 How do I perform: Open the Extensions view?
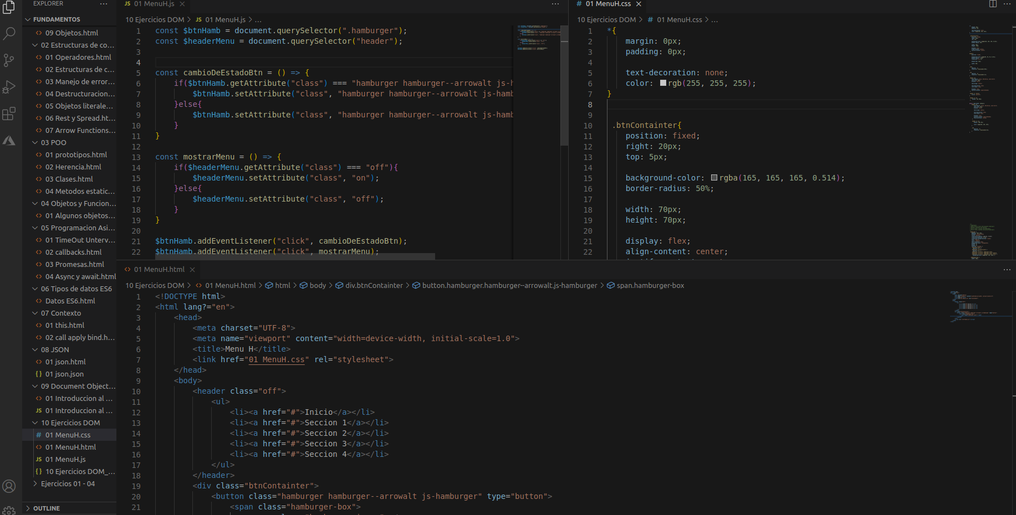click(9, 114)
